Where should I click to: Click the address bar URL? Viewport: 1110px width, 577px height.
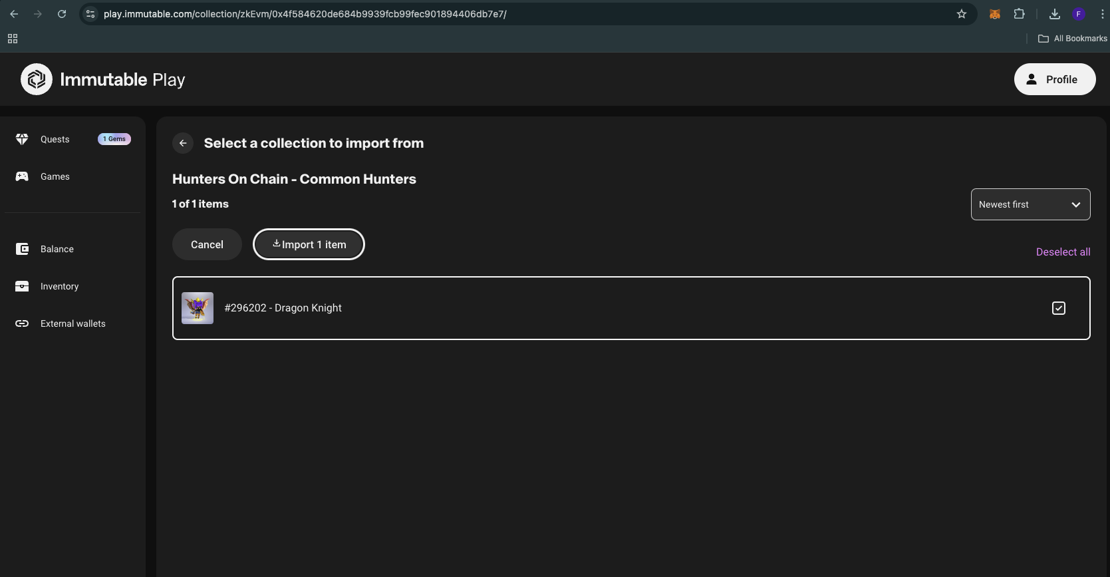pos(305,14)
